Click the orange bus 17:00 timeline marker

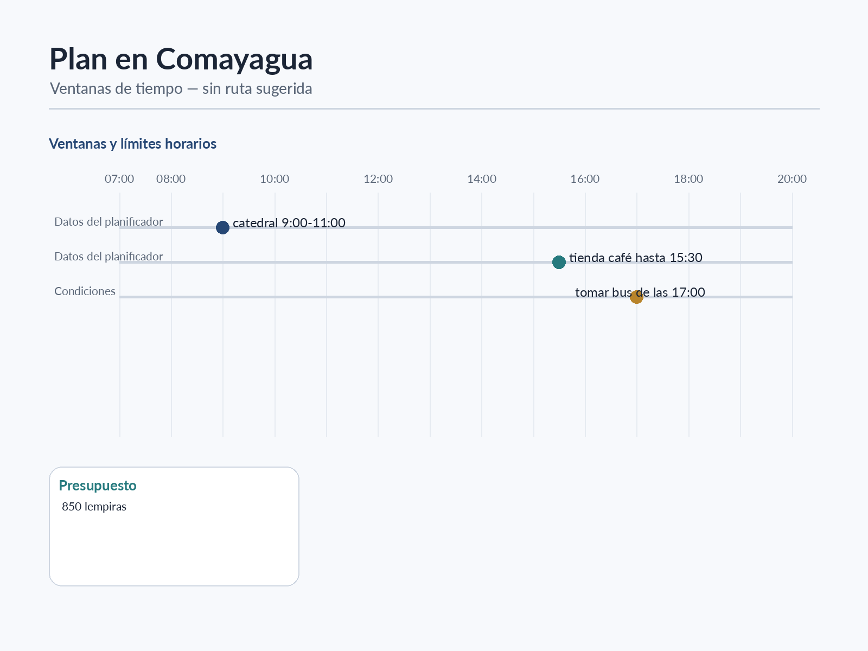pos(636,297)
